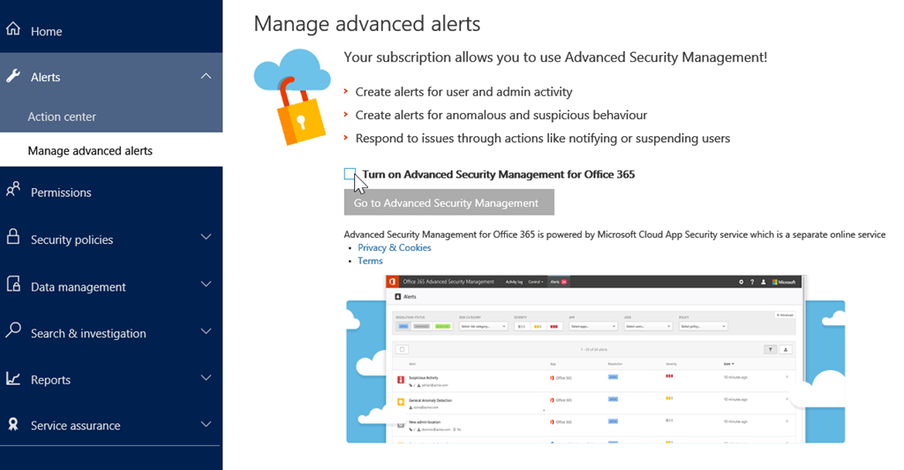The image size is (904, 470).
Task: Click the Permissions people icon
Action: (x=13, y=191)
